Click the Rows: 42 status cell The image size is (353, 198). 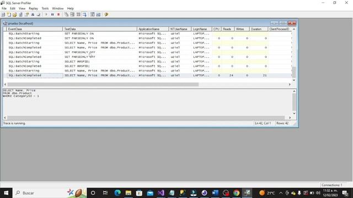coord(282,123)
